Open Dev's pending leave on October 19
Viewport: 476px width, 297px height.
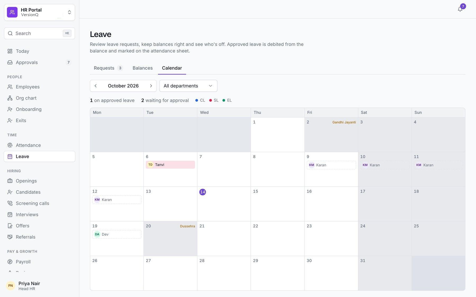click(117, 234)
